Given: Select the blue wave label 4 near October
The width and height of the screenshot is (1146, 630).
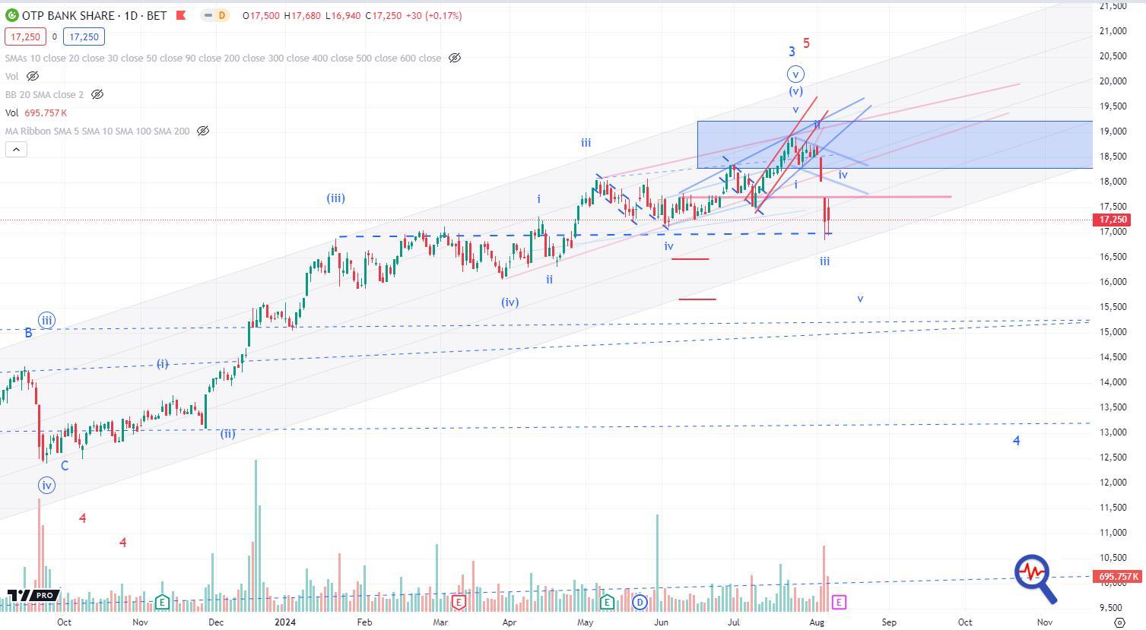Looking at the screenshot, I should pyautogui.click(x=1016, y=441).
